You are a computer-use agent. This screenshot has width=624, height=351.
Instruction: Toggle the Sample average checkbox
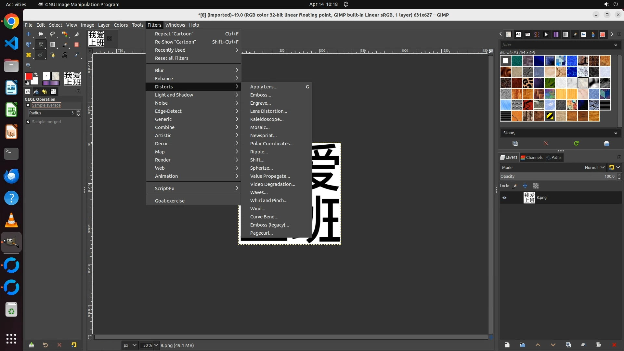[28, 105]
